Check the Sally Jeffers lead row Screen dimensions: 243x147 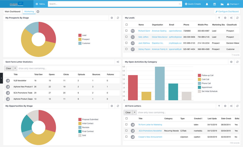(127, 37)
